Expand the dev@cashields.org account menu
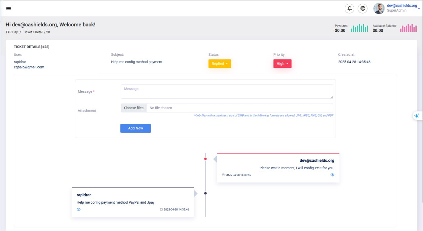 coord(419,8)
